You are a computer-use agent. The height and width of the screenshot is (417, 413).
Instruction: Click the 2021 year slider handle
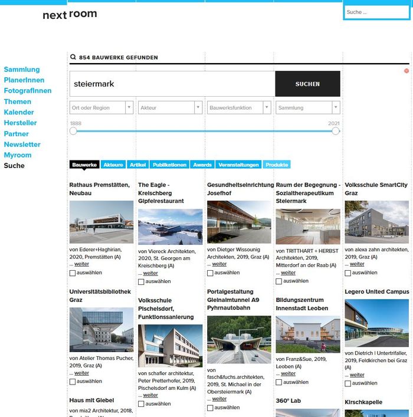[x=336, y=131]
